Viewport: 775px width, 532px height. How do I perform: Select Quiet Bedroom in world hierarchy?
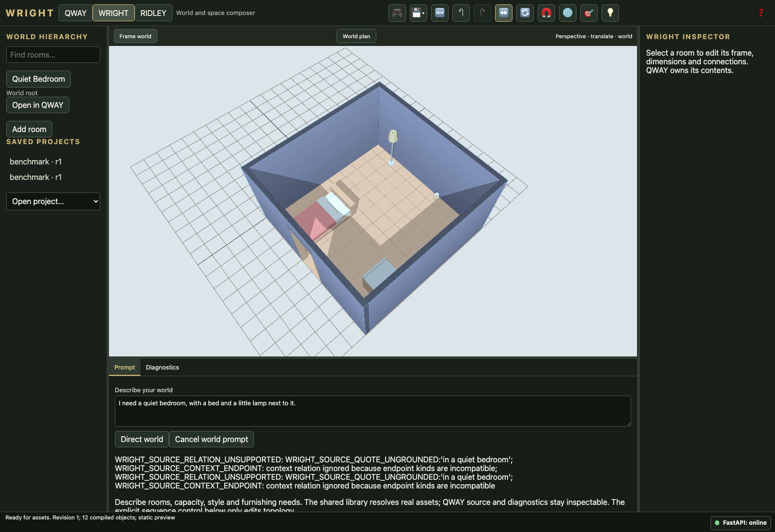38,79
